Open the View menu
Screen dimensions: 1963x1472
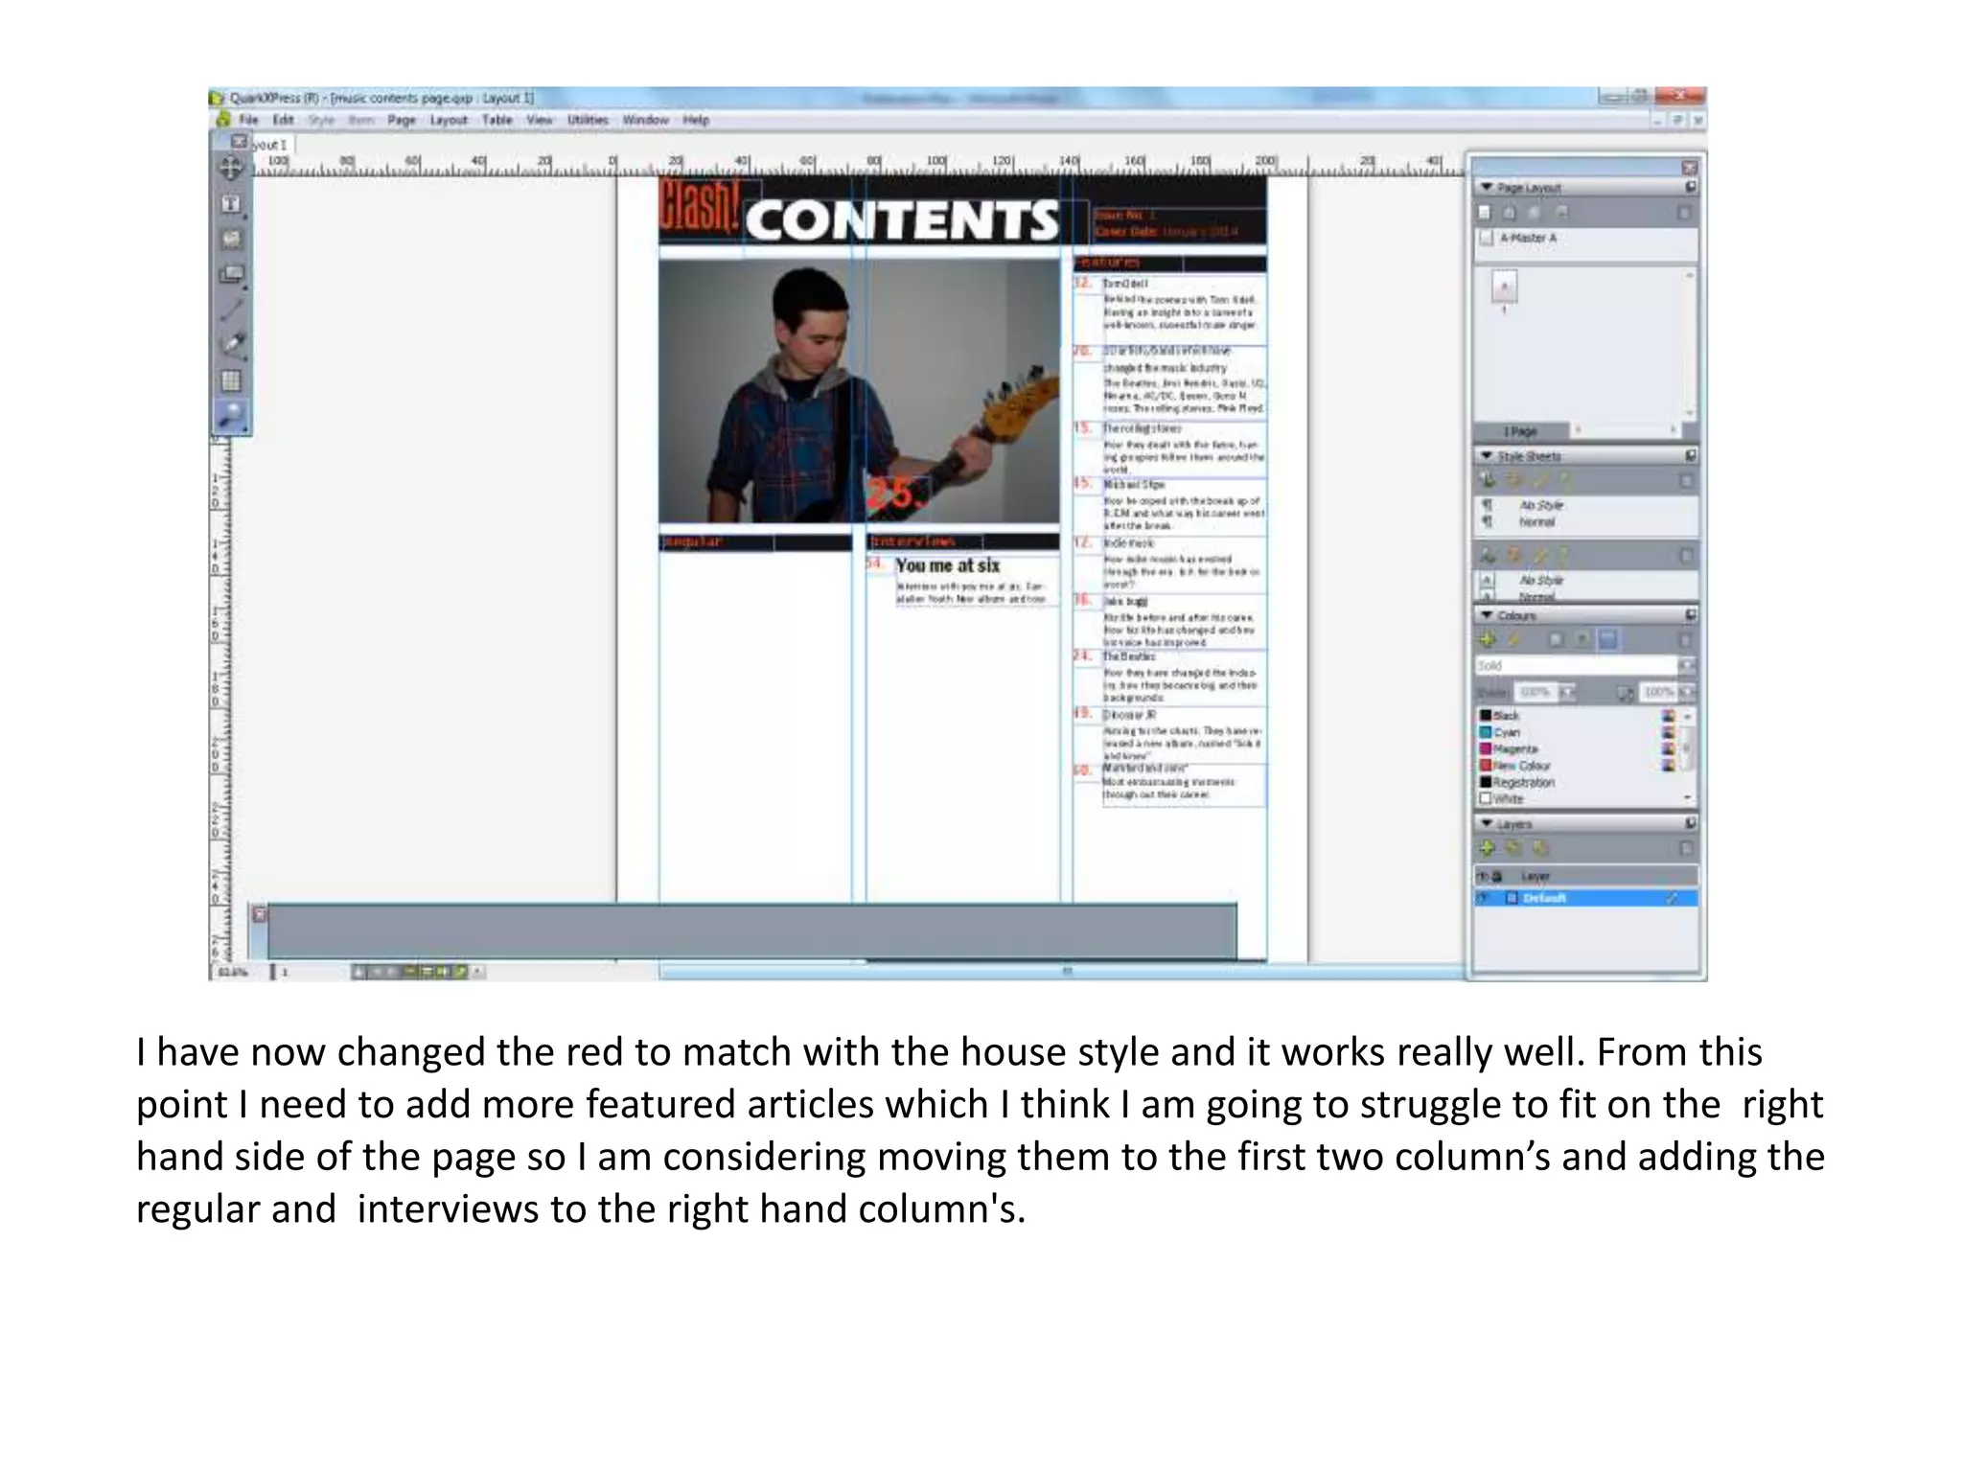pyautogui.click(x=540, y=120)
